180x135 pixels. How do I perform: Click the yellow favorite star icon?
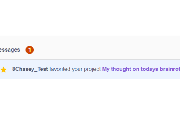[x=3, y=70]
